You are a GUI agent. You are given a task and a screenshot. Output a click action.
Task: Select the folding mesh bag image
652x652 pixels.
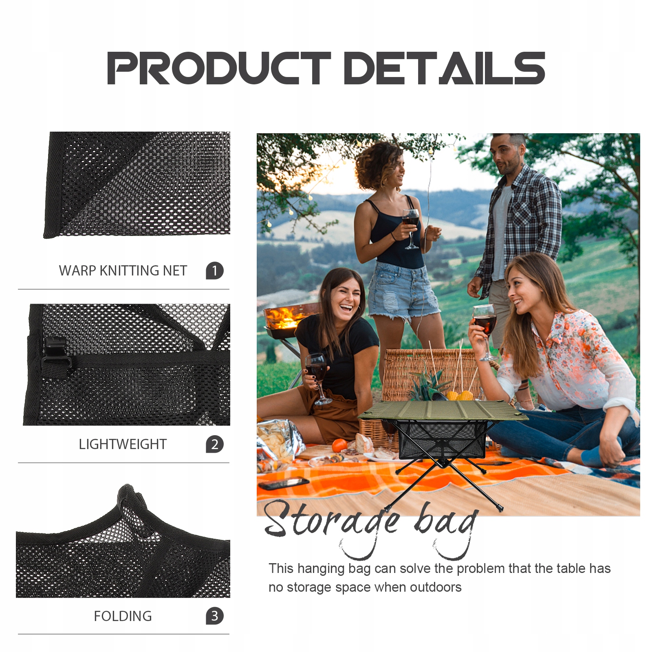123,541
